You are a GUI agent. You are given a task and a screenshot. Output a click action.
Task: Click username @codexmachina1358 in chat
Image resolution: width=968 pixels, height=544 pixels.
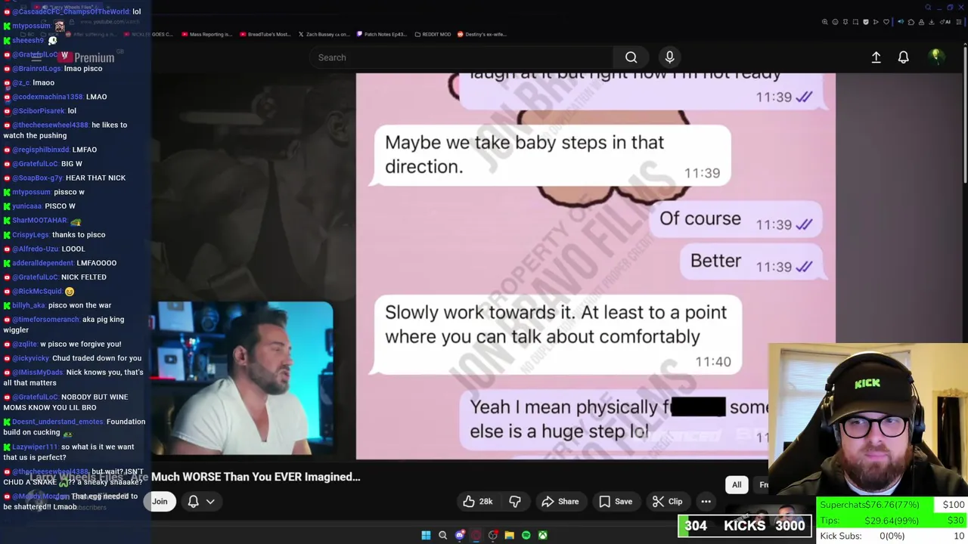(48, 97)
